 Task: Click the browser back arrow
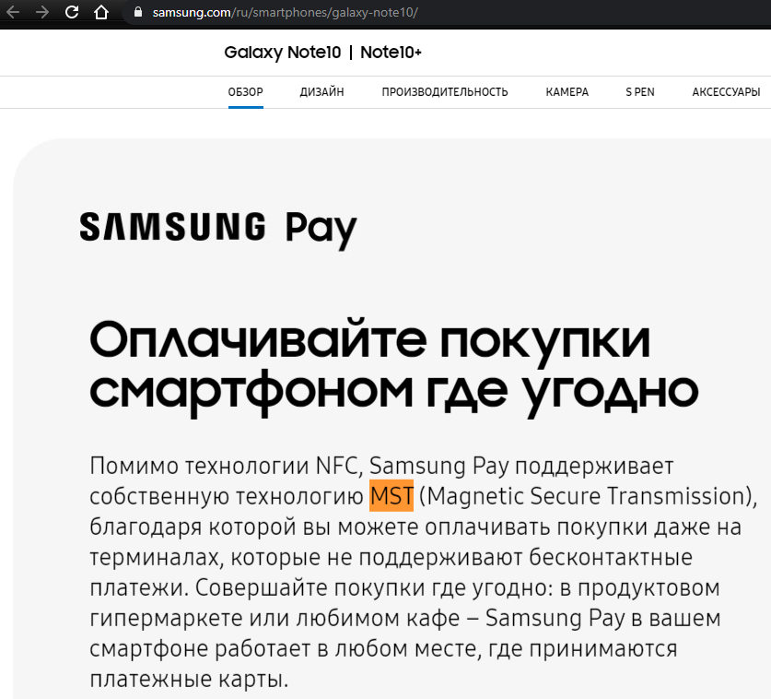(x=13, y=12)
